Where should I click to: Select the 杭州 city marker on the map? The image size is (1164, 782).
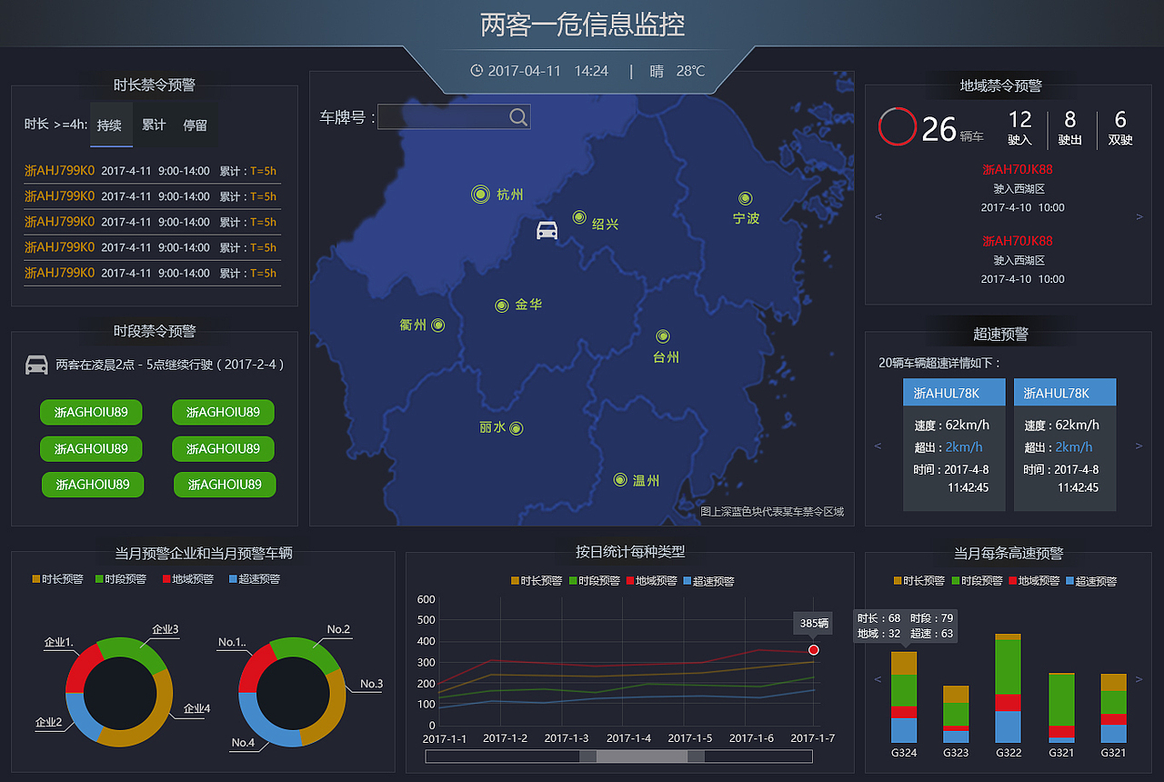[x=480, y=194]
